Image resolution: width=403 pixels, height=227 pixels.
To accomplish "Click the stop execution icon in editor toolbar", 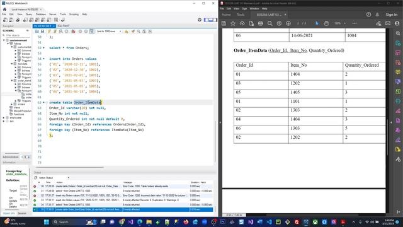I will tap(67, 32).
